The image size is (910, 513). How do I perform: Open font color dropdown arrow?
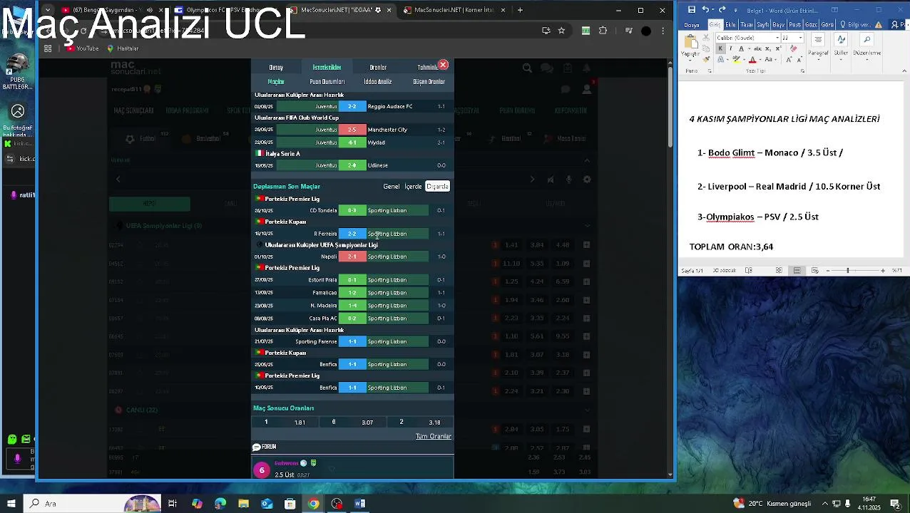click(760, 59)
